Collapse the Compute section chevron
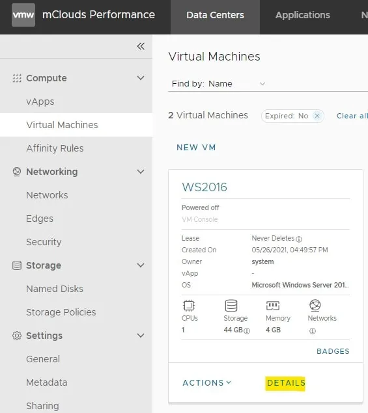Image resolution: width=368 pixels, height=413 pixels. [141, 78]
